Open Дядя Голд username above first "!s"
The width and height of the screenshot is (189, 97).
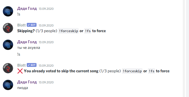27,8
